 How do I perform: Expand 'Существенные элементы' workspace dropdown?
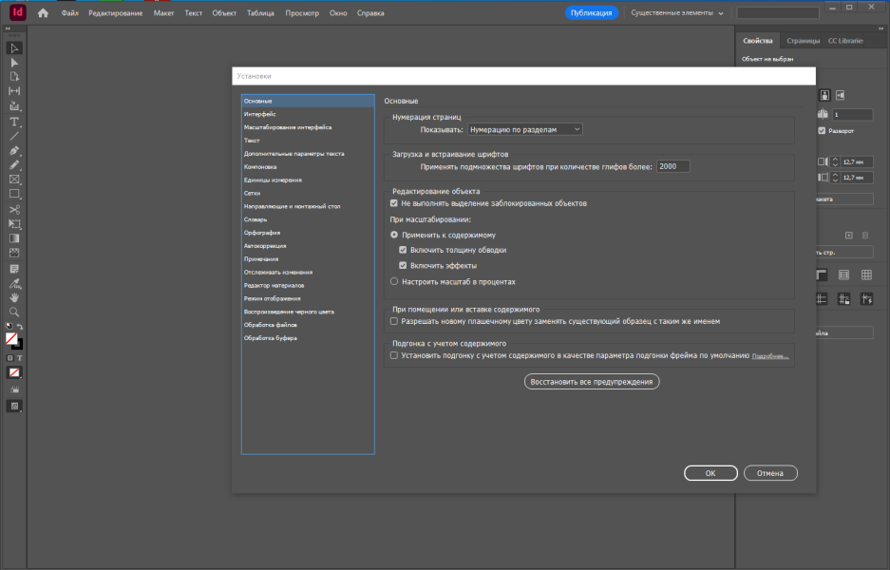[x=677, y=13]
